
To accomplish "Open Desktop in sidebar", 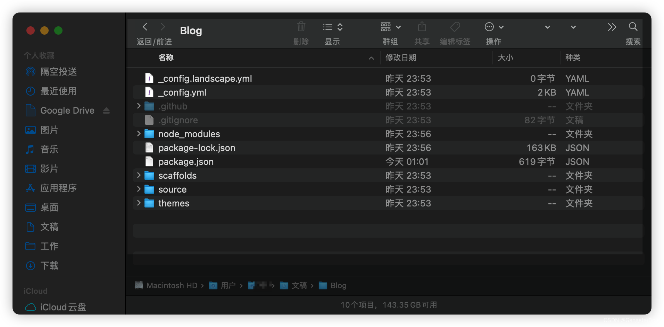I will 42,207.
